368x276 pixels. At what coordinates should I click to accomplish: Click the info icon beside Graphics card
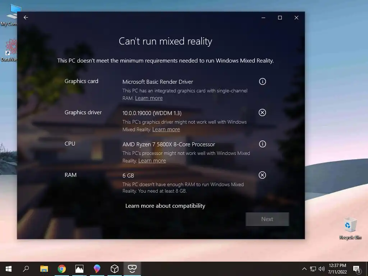[x=262, y=82]
